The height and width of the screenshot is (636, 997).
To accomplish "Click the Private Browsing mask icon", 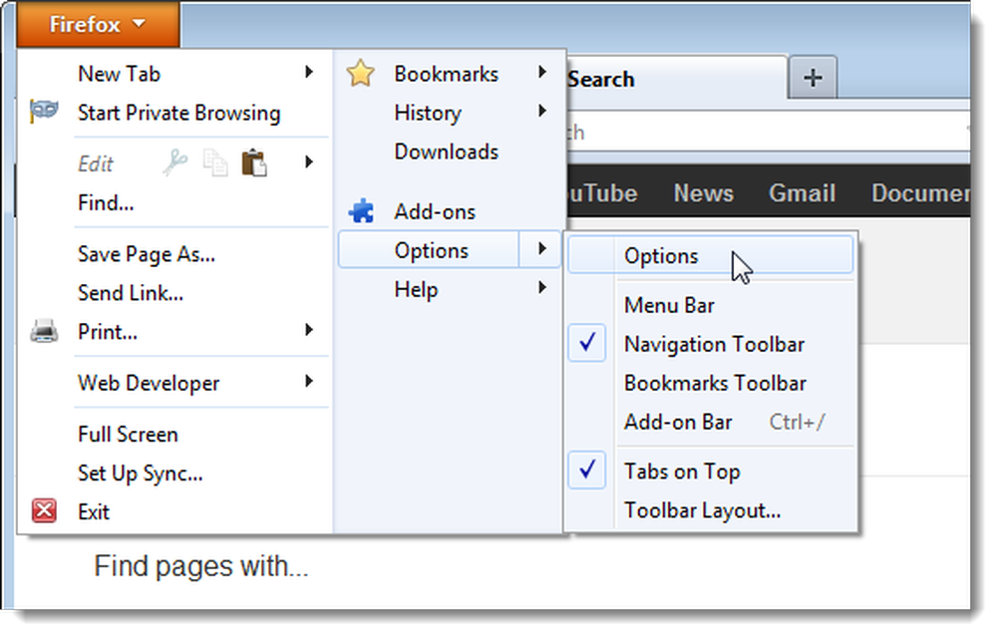I will click(x=44, y=111).
